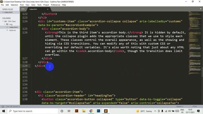Image resolution: width=203 pixels, height=114 pixels.
Task: Open the Find menu
Action: coord(22,5)
